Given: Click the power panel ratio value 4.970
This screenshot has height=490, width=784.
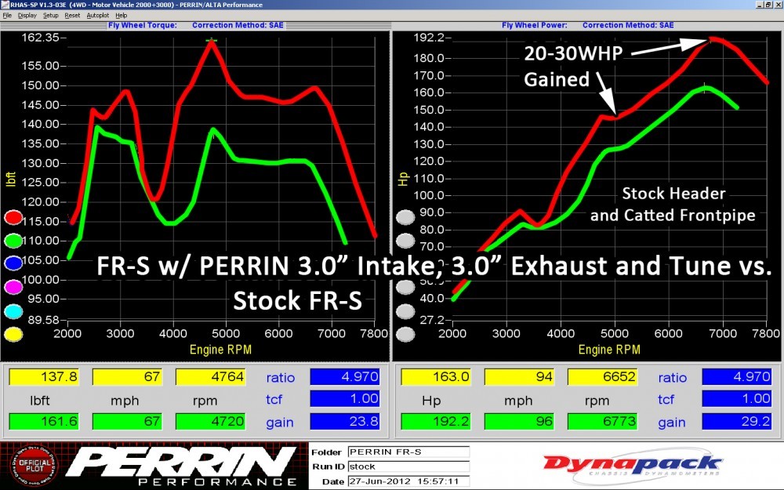Looking at the screenshot, I should tap(737, 376).
